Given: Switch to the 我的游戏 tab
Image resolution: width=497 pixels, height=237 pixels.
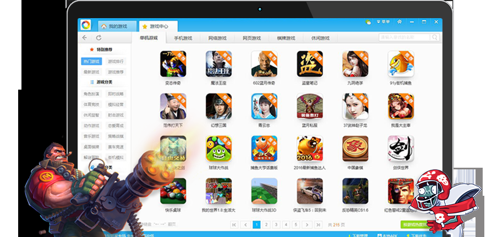Looking at the screenshot, I should pyautogui.click(x=118, y=26).
